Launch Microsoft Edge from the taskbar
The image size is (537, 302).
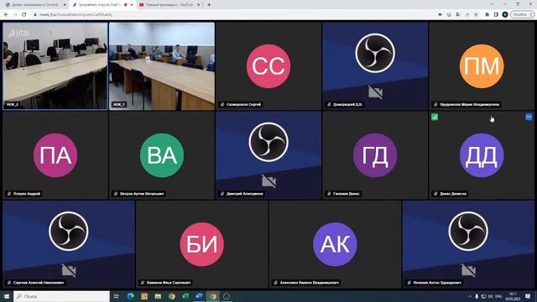tap(131, 296)
